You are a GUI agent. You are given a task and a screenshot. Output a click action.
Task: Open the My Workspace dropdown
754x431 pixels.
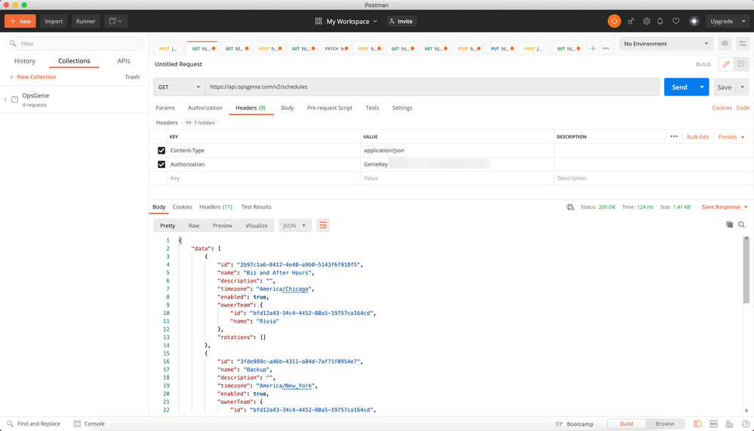click(x=346, y=21)
